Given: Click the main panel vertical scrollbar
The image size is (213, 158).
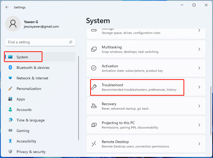Looking at the screenshot, I should click(211, 110).
